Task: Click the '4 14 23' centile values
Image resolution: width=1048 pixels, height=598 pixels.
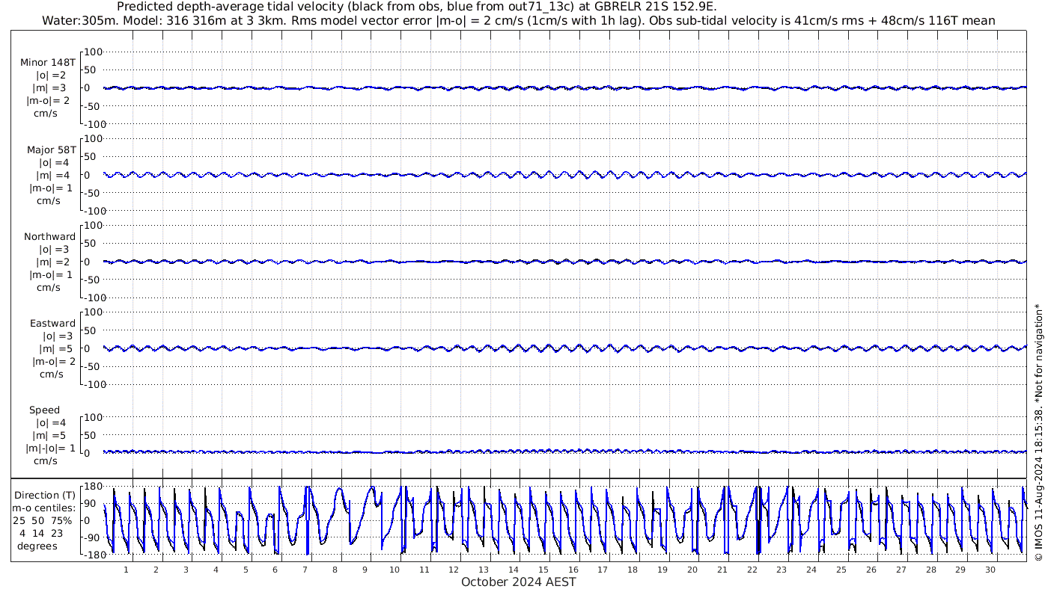Action: point(42,533)
